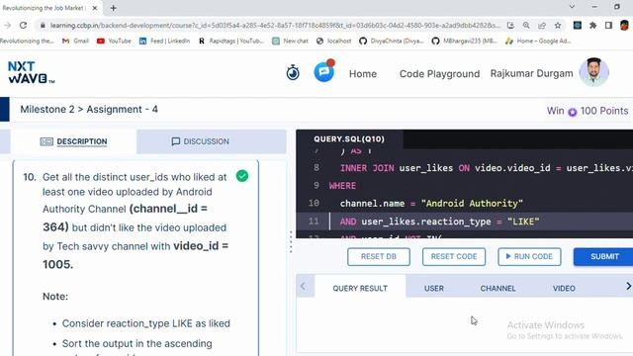The image size is (633, 356).
Task: Click the Win 100 Points label
Action: 588,111
